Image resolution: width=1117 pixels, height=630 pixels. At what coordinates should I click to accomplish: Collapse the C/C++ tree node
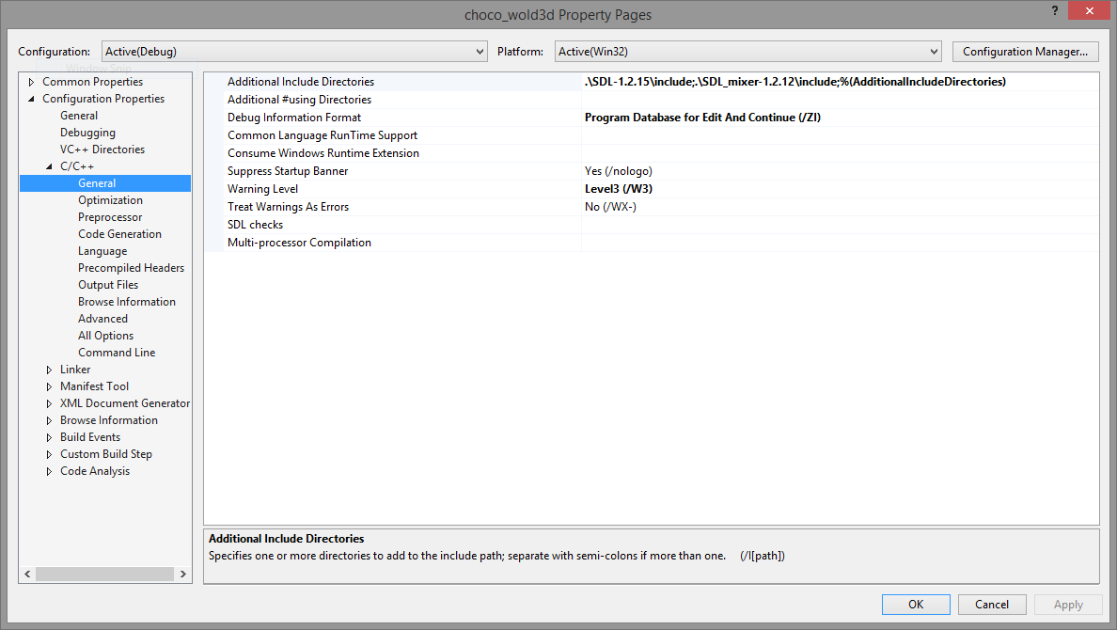pos(50,166)
